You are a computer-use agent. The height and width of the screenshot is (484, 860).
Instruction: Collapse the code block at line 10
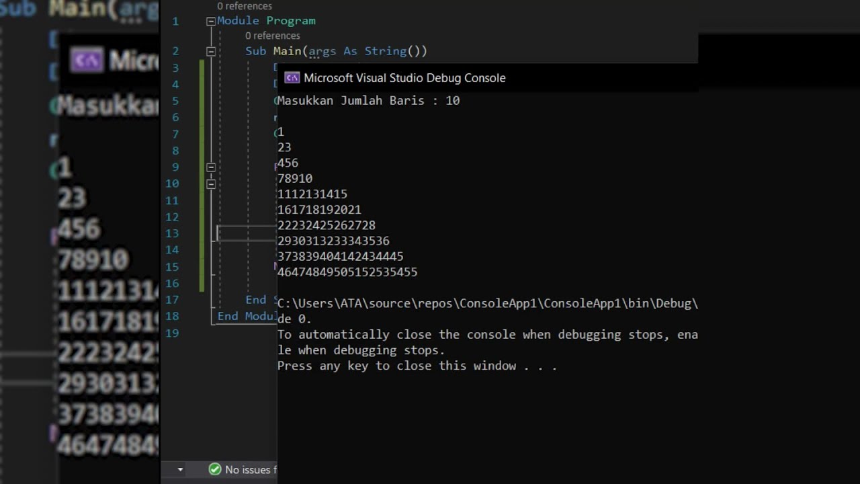210,184
